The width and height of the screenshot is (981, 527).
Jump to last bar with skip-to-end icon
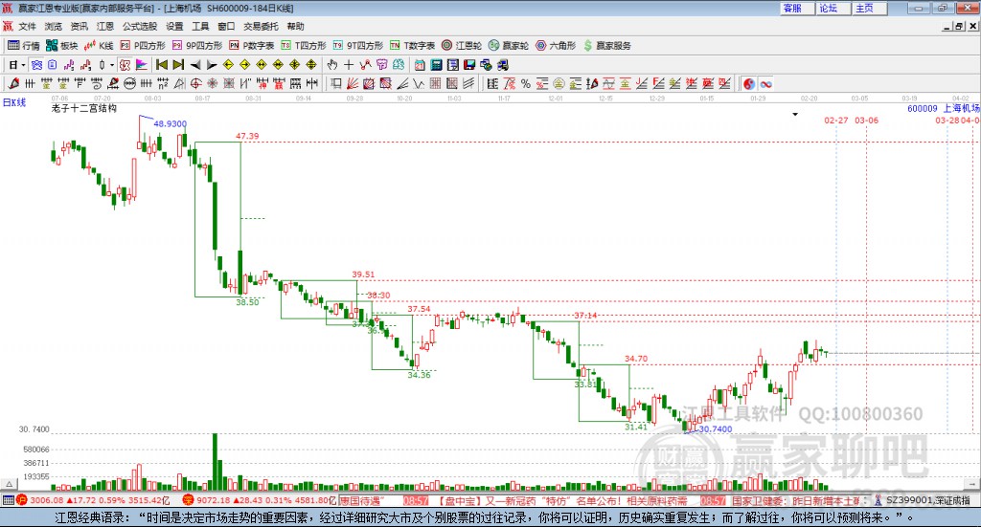point(178,65)
